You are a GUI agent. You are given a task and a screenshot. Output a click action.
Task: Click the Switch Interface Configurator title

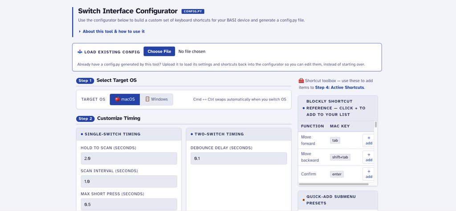128,11
